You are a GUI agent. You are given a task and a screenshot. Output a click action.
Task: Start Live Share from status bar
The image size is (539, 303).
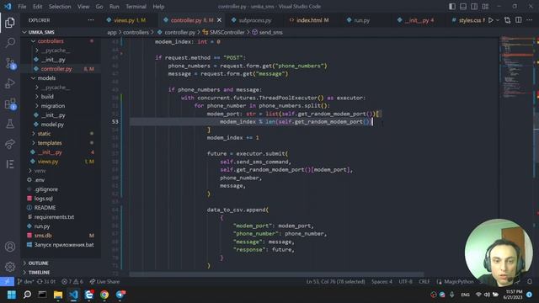pos(104,282)
